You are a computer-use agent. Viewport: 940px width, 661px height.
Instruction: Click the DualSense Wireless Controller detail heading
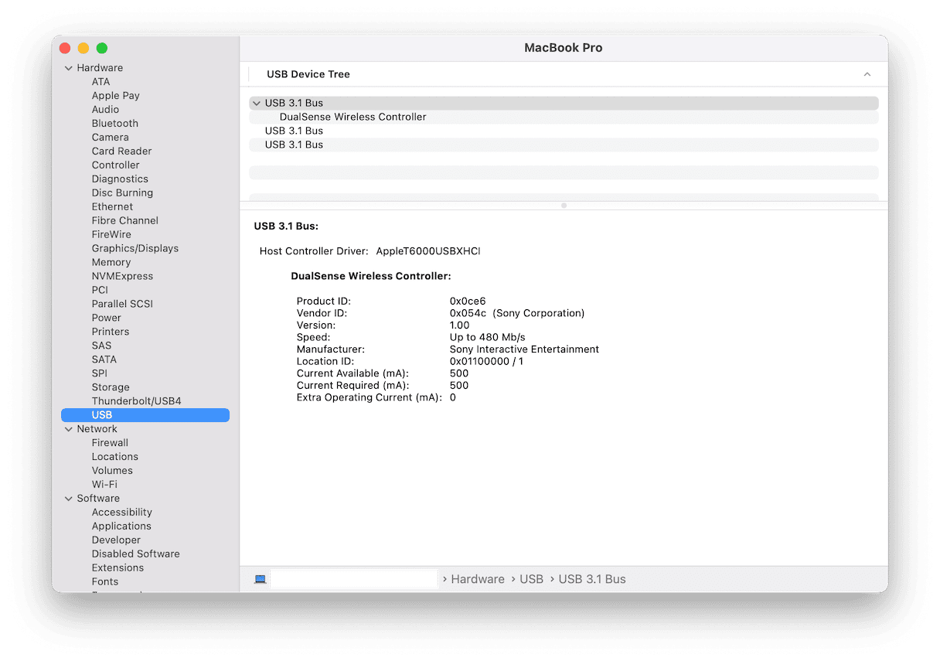coord(371,276)
